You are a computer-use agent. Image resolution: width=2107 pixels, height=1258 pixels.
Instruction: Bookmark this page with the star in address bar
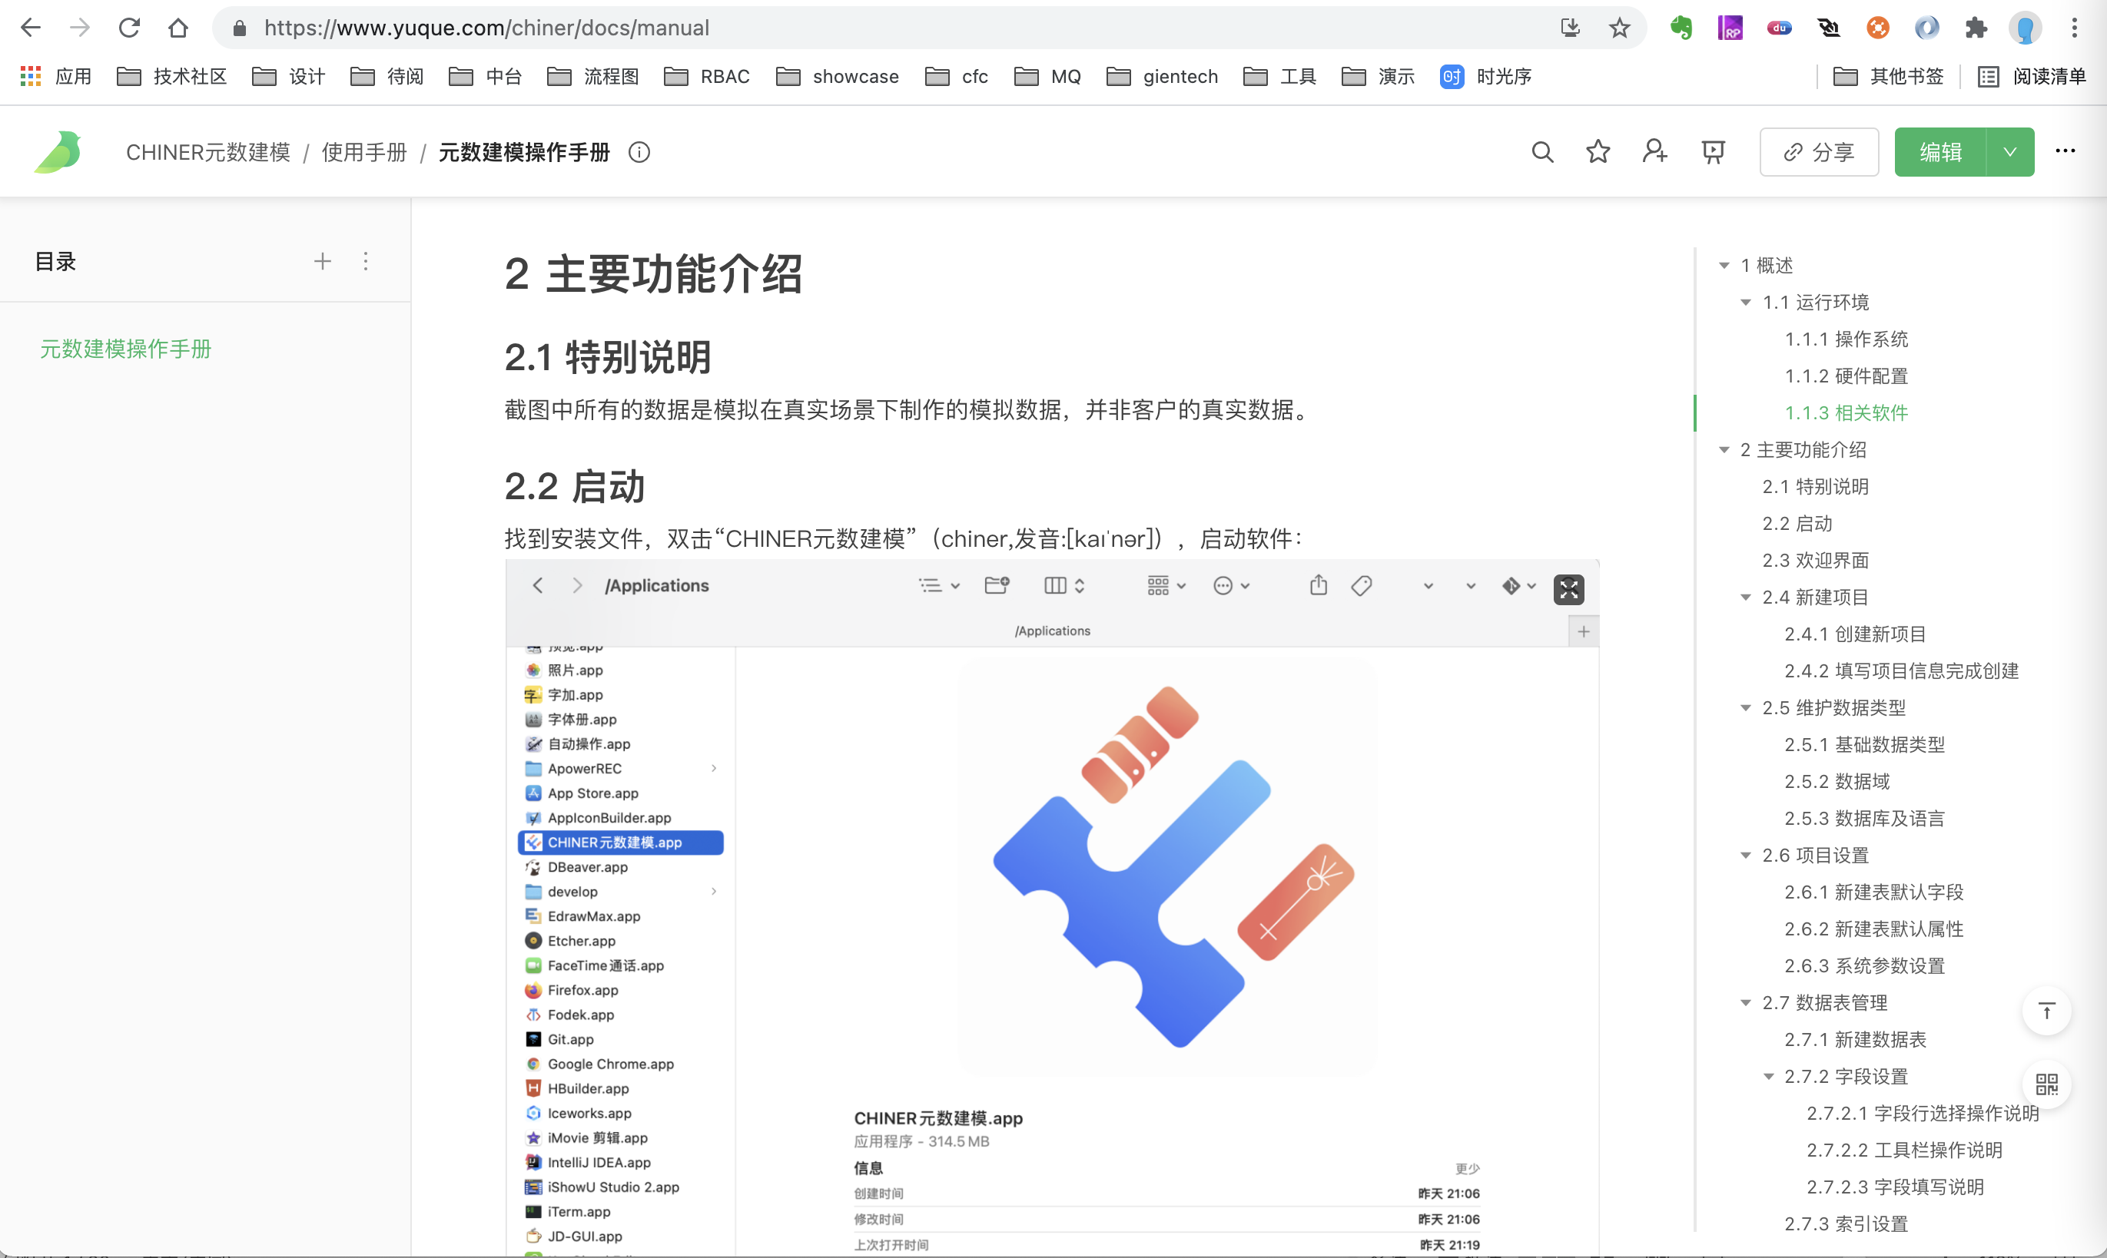click(x=1620, y=28)
